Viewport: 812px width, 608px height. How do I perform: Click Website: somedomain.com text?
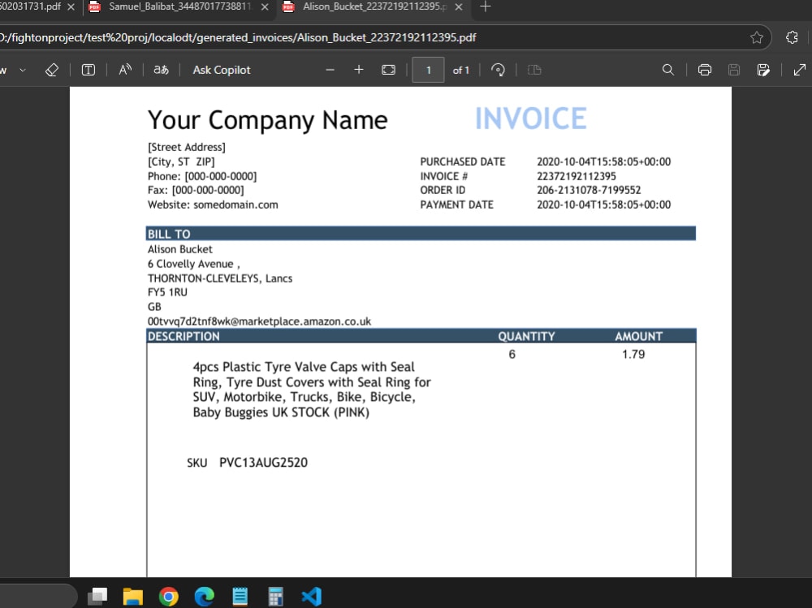click(x=213, y=205)
